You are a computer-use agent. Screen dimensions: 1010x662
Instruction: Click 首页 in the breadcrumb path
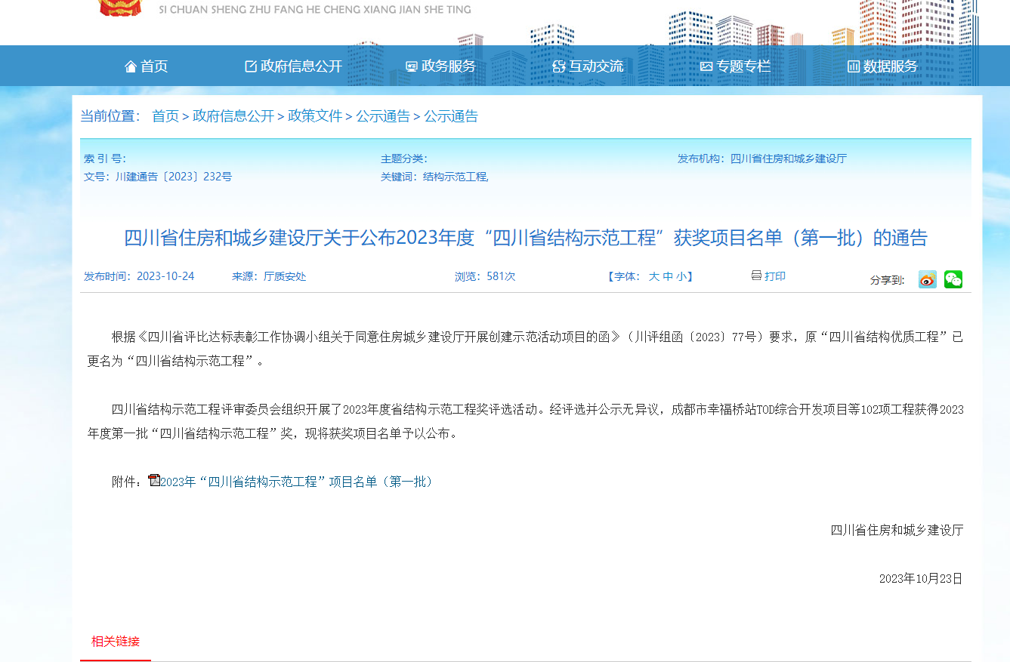pos(165,116)
